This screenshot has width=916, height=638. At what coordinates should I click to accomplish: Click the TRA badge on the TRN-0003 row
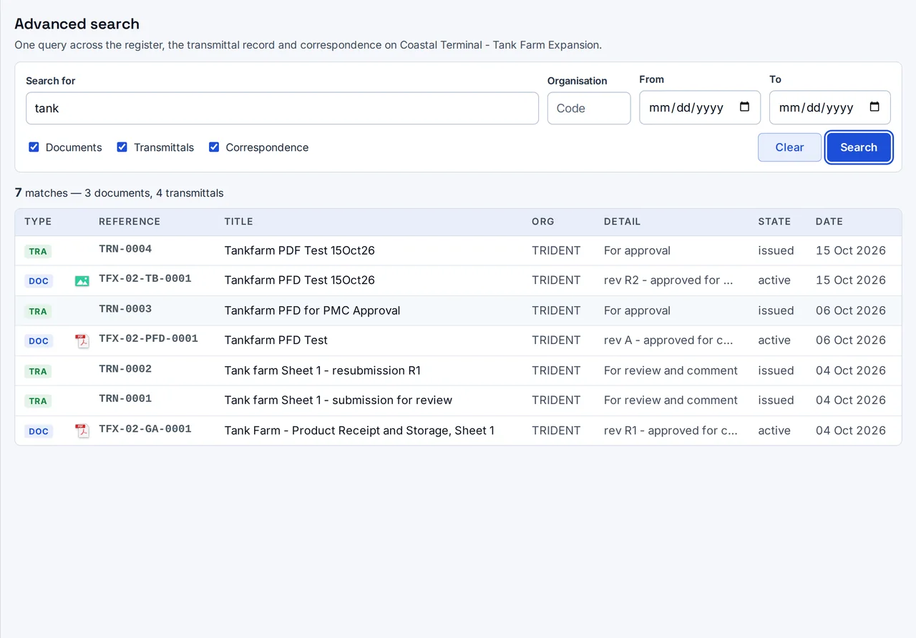coord(38,311)
